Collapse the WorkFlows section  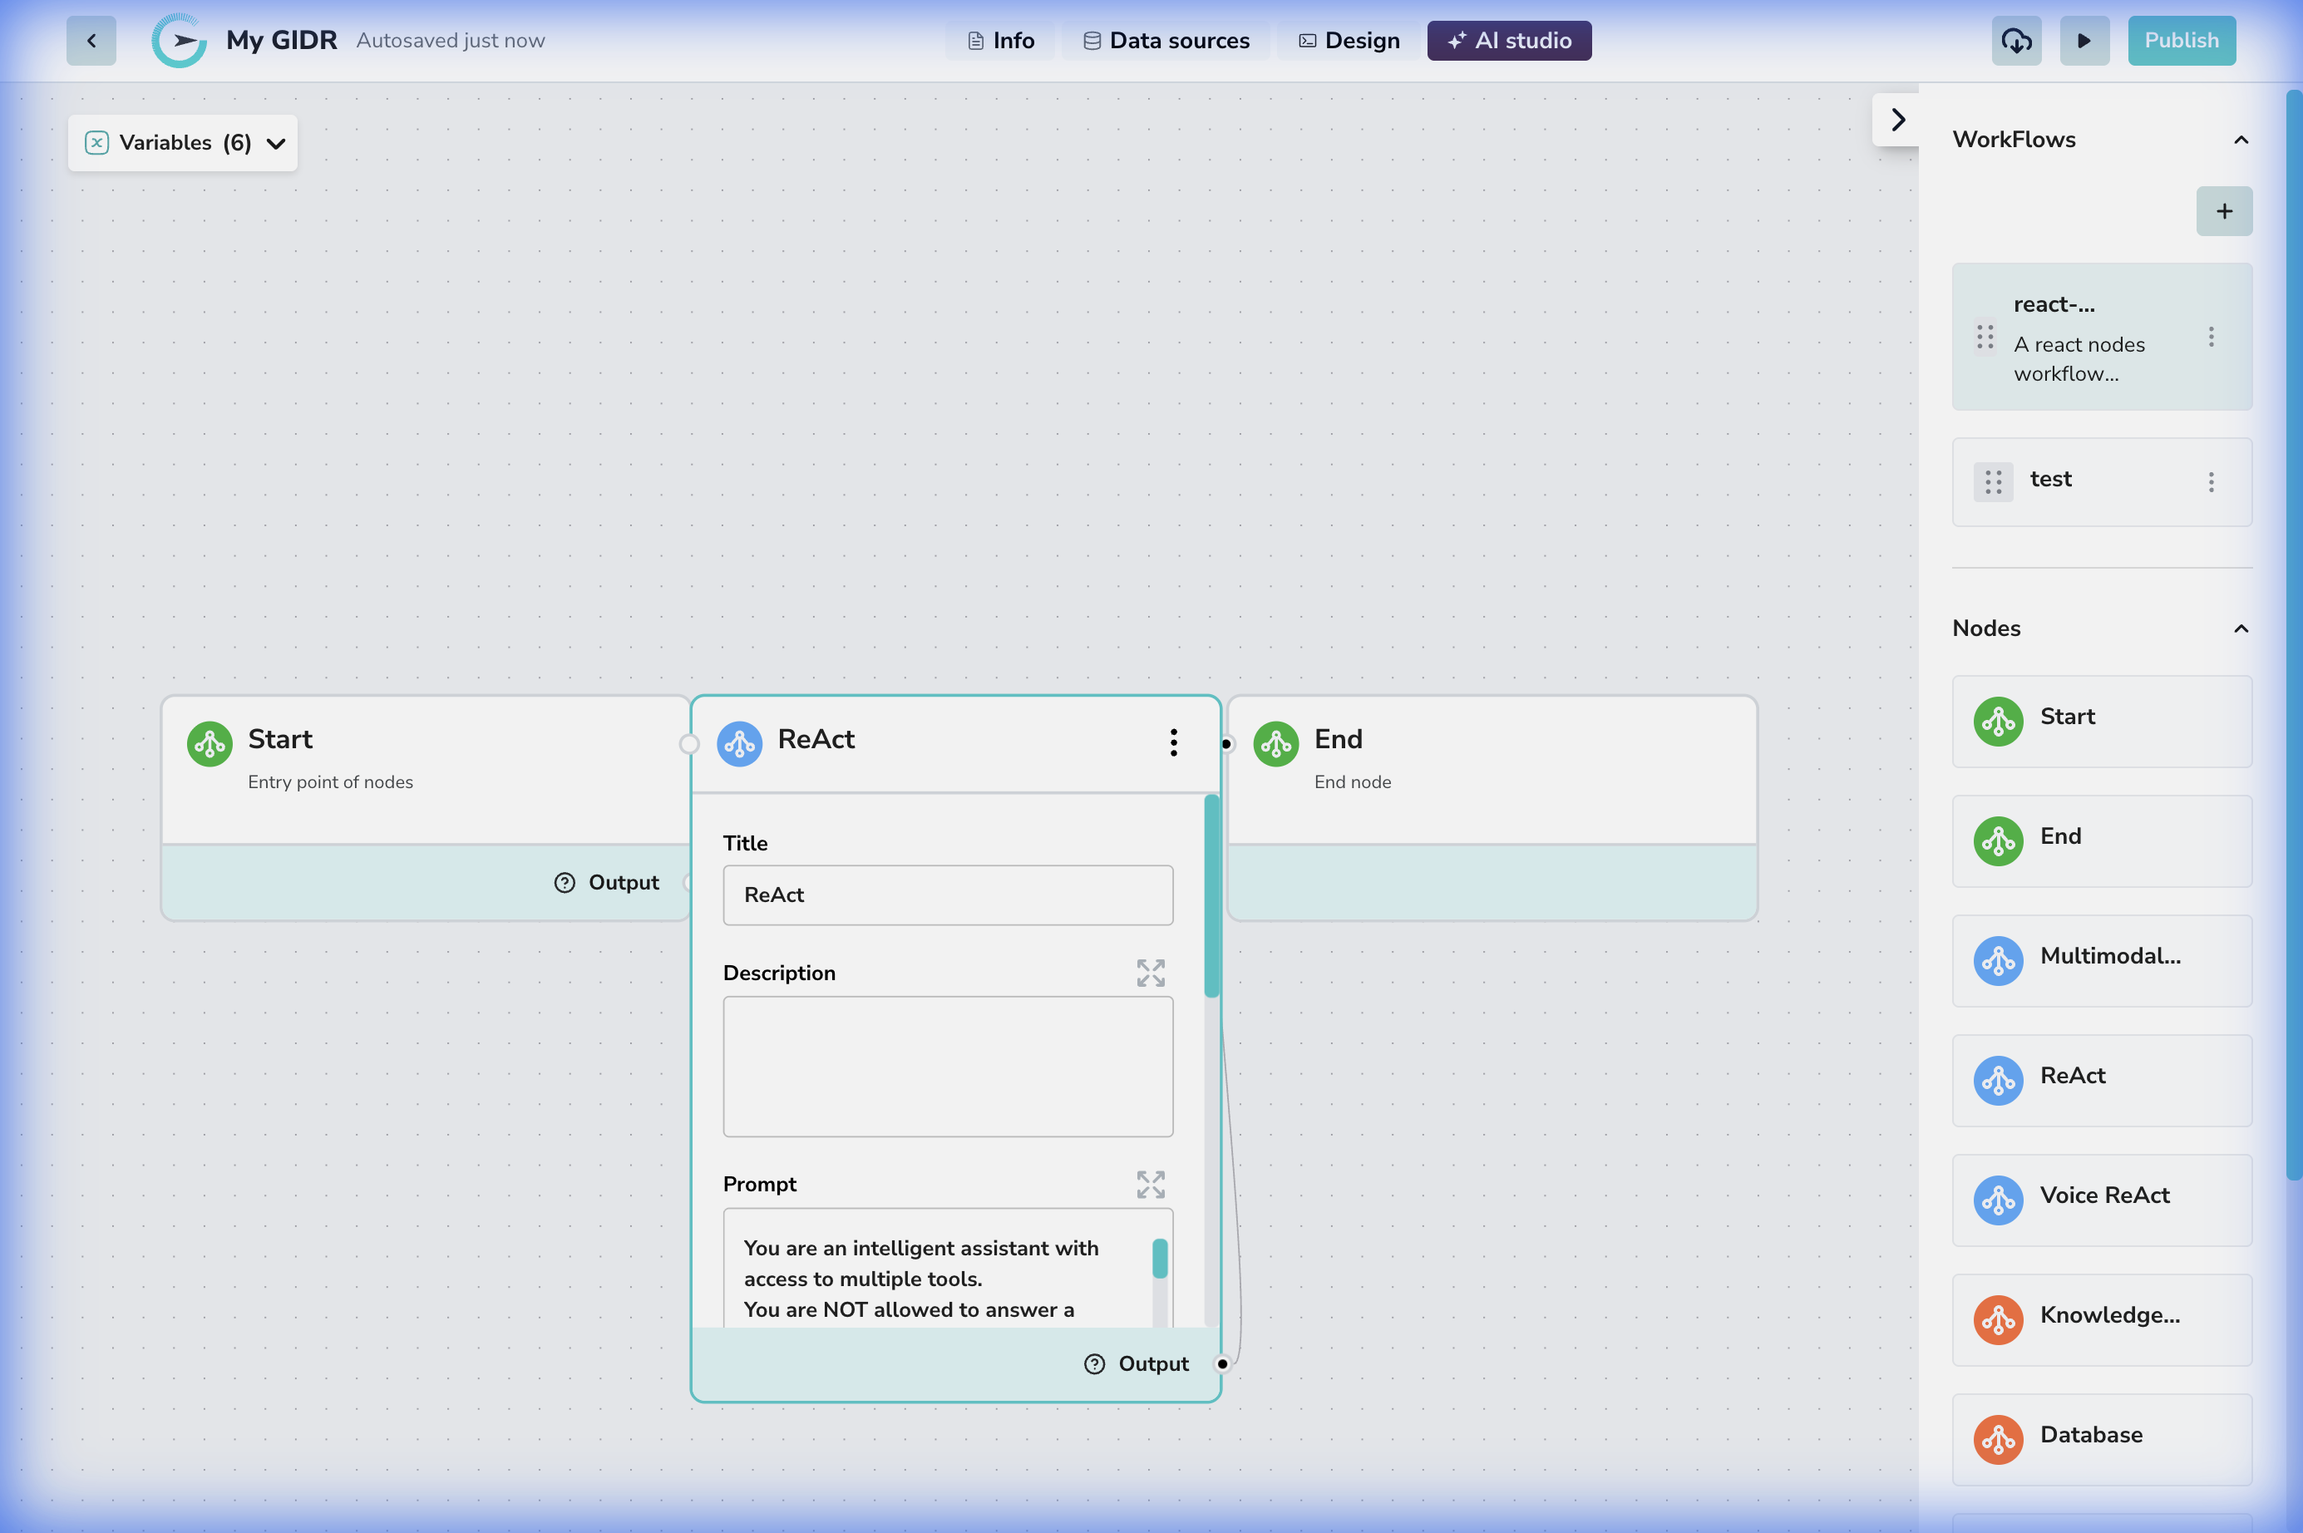pyautogui.click(x=2241, y=140)
